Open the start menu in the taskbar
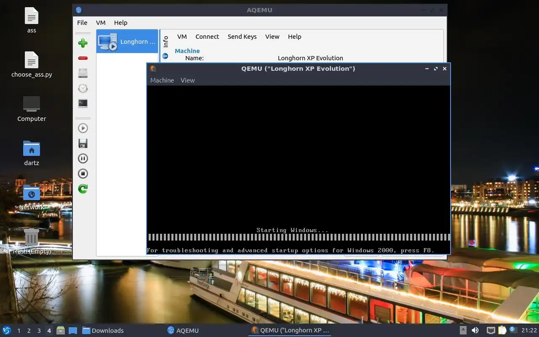The image size is (539, 337). click(x=7, y=330)
